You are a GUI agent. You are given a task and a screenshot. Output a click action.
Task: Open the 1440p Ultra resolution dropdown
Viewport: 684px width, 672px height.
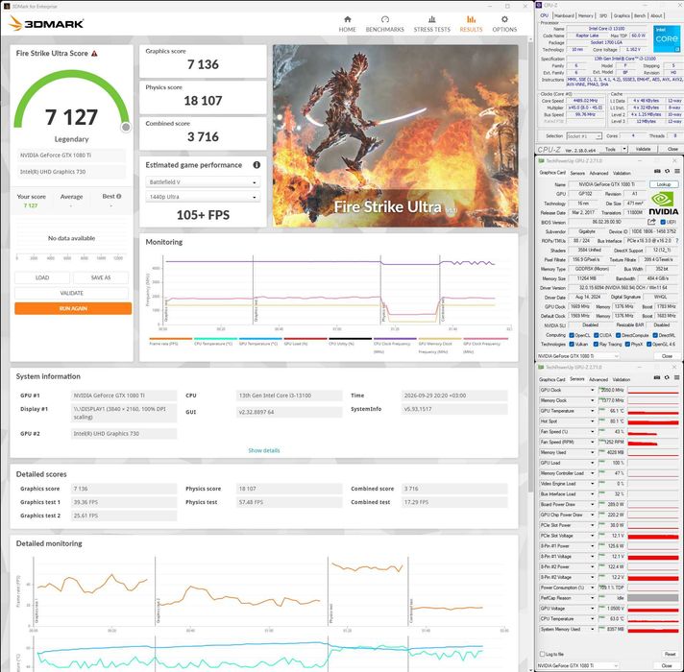(x=203, y=197)
